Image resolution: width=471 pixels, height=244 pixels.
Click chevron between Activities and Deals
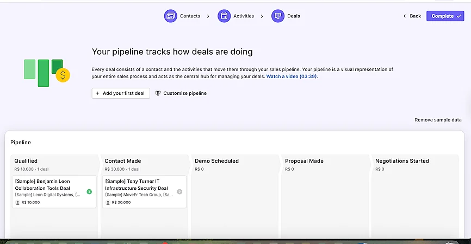[x=262, y=16]
